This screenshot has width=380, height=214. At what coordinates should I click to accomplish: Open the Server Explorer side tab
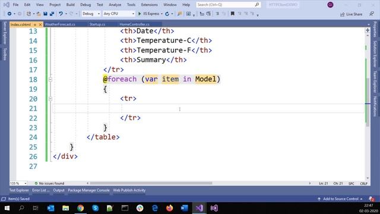tap(5, 33)
